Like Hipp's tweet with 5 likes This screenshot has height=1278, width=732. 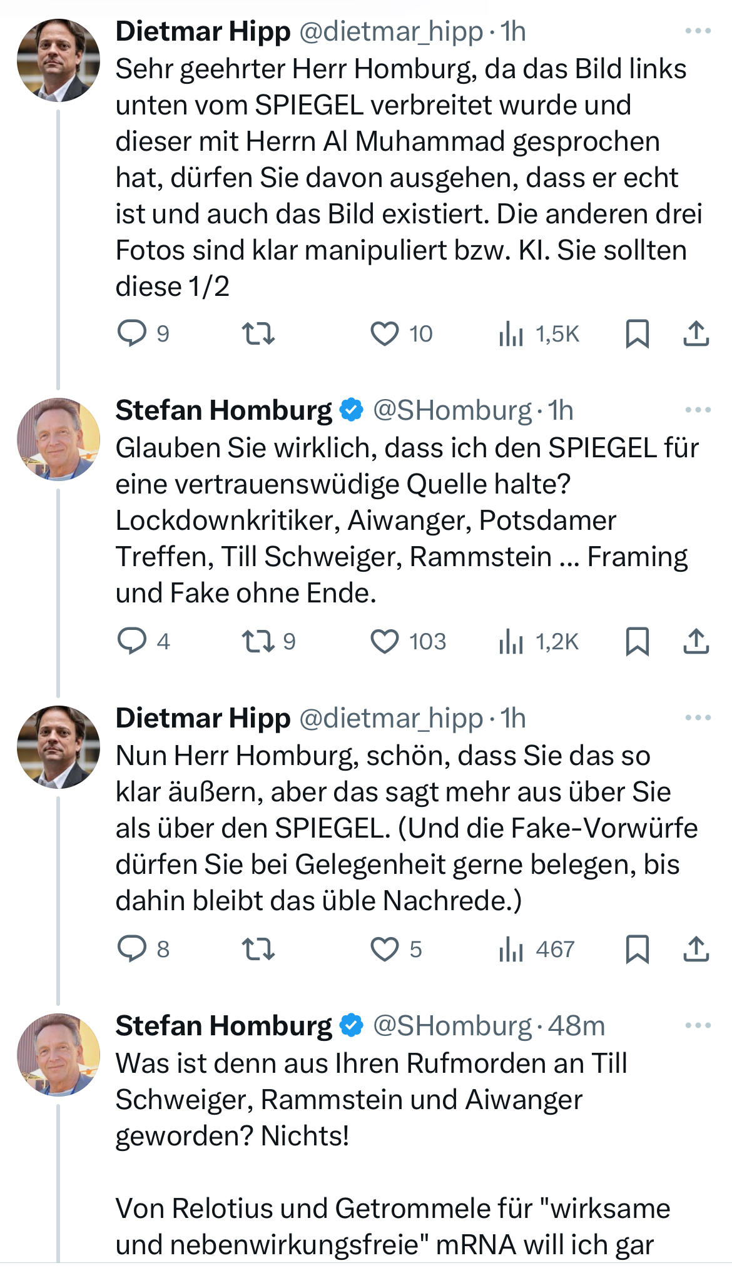pos(385,949)
